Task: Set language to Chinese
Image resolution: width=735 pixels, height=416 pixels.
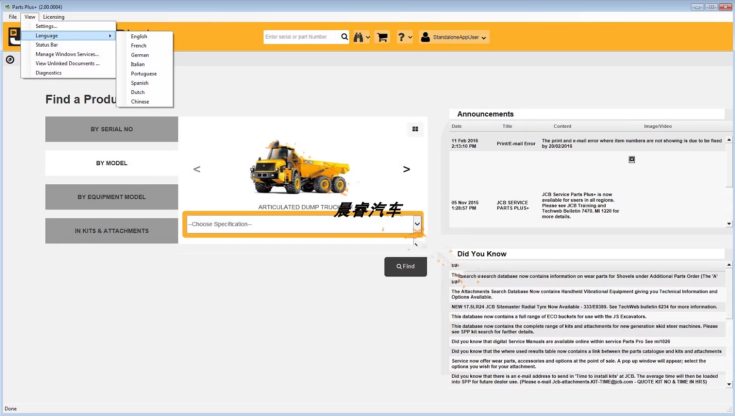Action: [145, 102]
